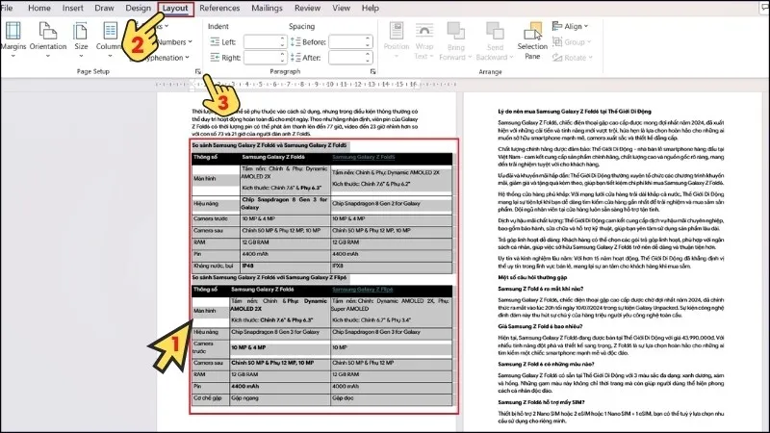Click the Indent Right icon

click(x=215, y=58)
